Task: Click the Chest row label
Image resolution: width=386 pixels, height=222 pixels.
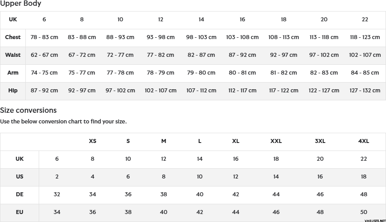Action: 13,37
